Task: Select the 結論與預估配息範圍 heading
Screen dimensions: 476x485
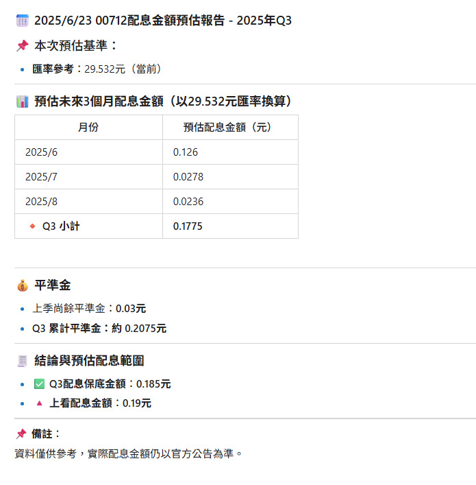Action: click(89, 361)
